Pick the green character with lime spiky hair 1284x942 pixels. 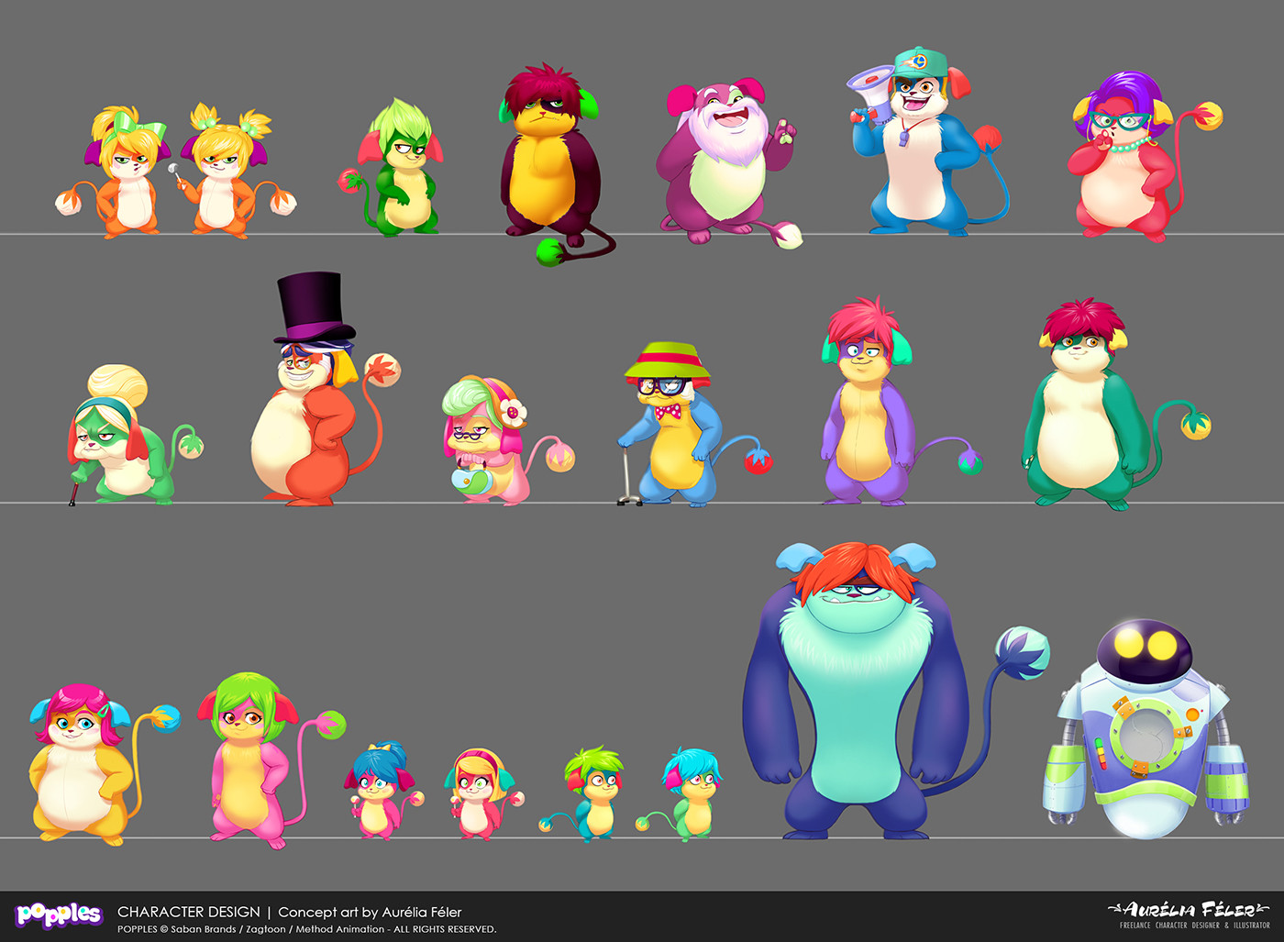[x=393, y=167]
